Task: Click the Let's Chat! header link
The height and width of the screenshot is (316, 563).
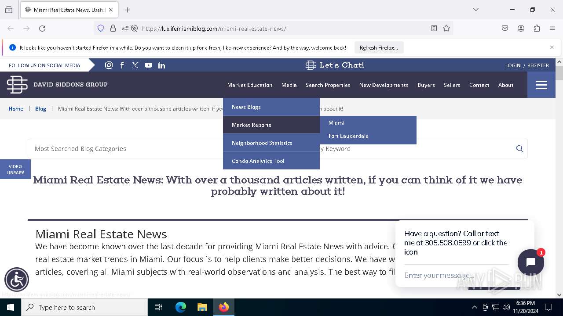Action: tap(335, 65)
